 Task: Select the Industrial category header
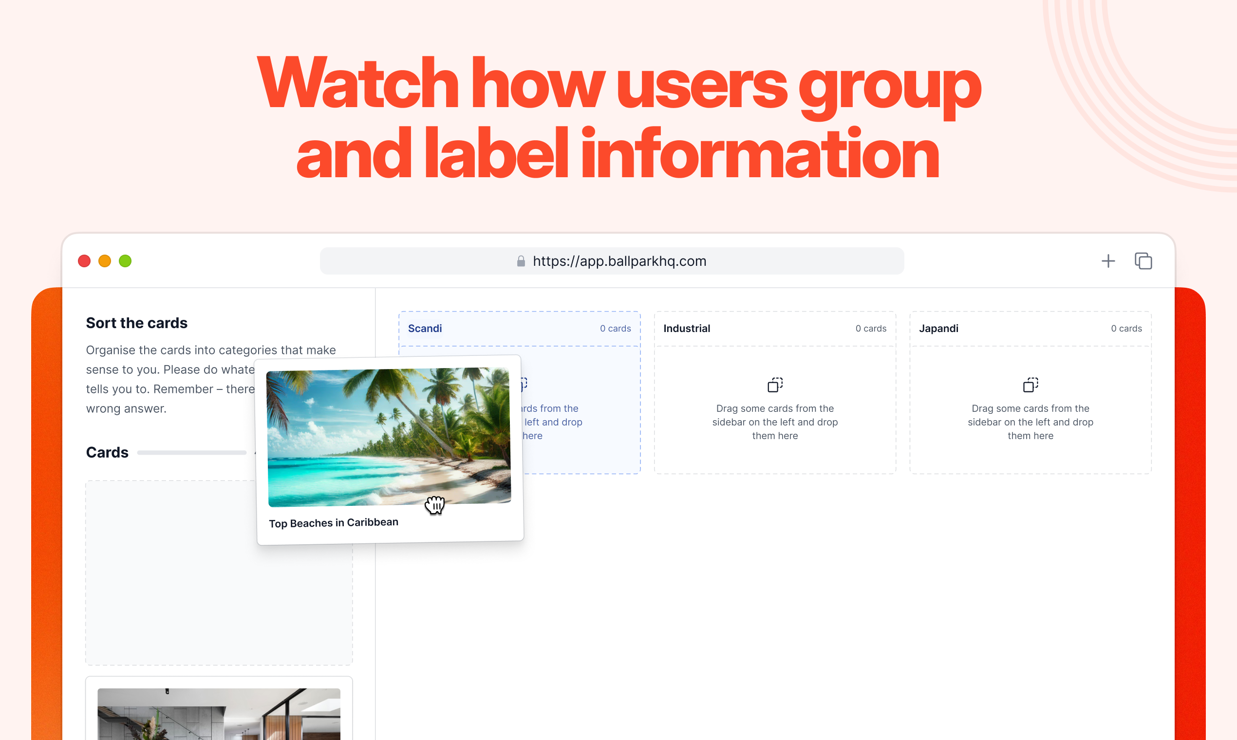[686, 328]
